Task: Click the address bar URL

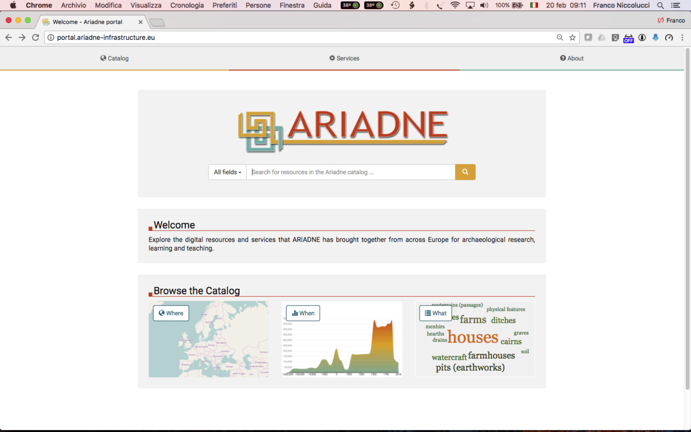Action: [x=106, y=38]
